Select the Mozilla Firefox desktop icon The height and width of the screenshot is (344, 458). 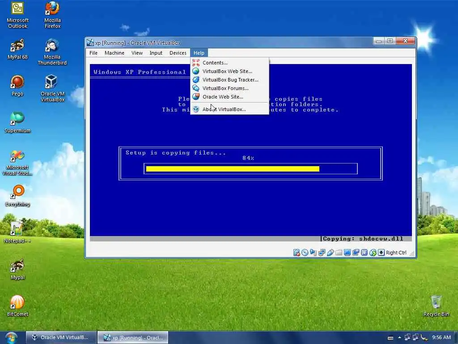[53, 15]
